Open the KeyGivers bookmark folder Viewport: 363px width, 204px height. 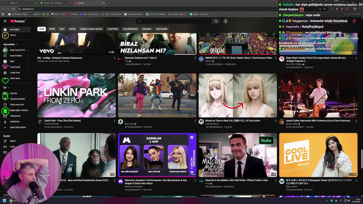coord(116,14)
